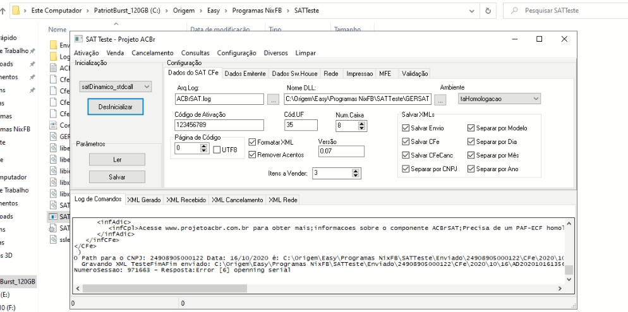Click the pin icon beside oads
The height and width of the screenshot is (312, 628).
[x=32, y=64]
